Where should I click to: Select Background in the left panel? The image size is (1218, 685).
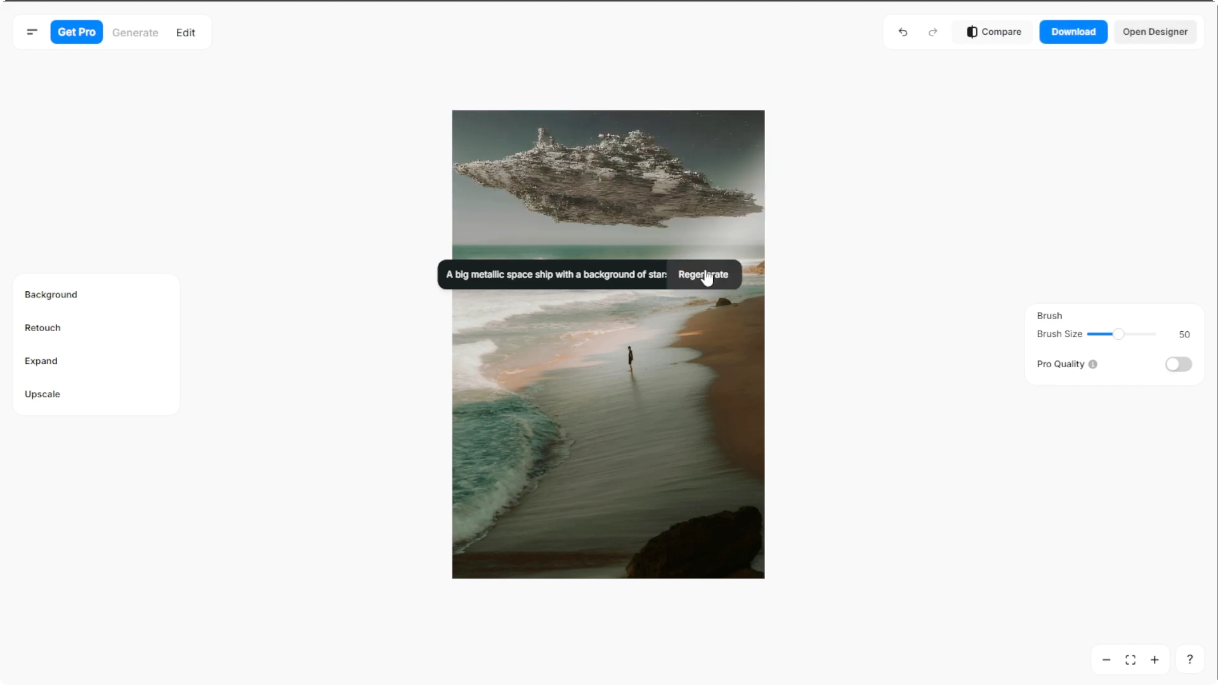point(51,295)
